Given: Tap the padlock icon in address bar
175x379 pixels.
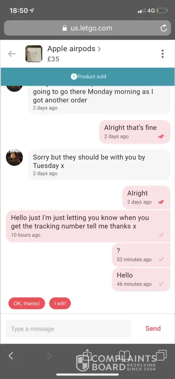Looking at the screenshot, I should pyautogui.click(x=64, y=28).
